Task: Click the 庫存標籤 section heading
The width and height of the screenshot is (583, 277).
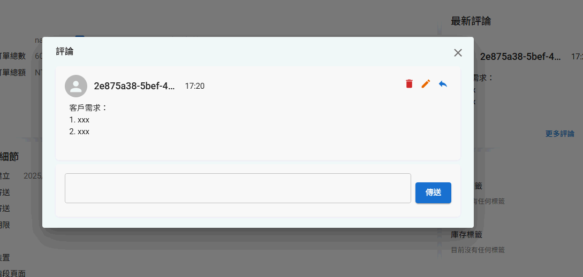Action: pyautogui.click(x=467, y=235)
